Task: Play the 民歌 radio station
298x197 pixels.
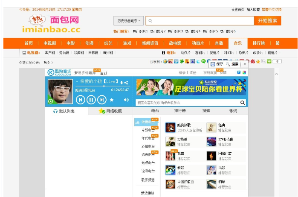Action: 211,170
